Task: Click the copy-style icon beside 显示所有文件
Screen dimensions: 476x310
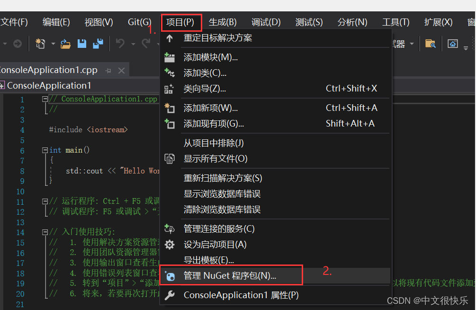Action: tap(170, 159)
